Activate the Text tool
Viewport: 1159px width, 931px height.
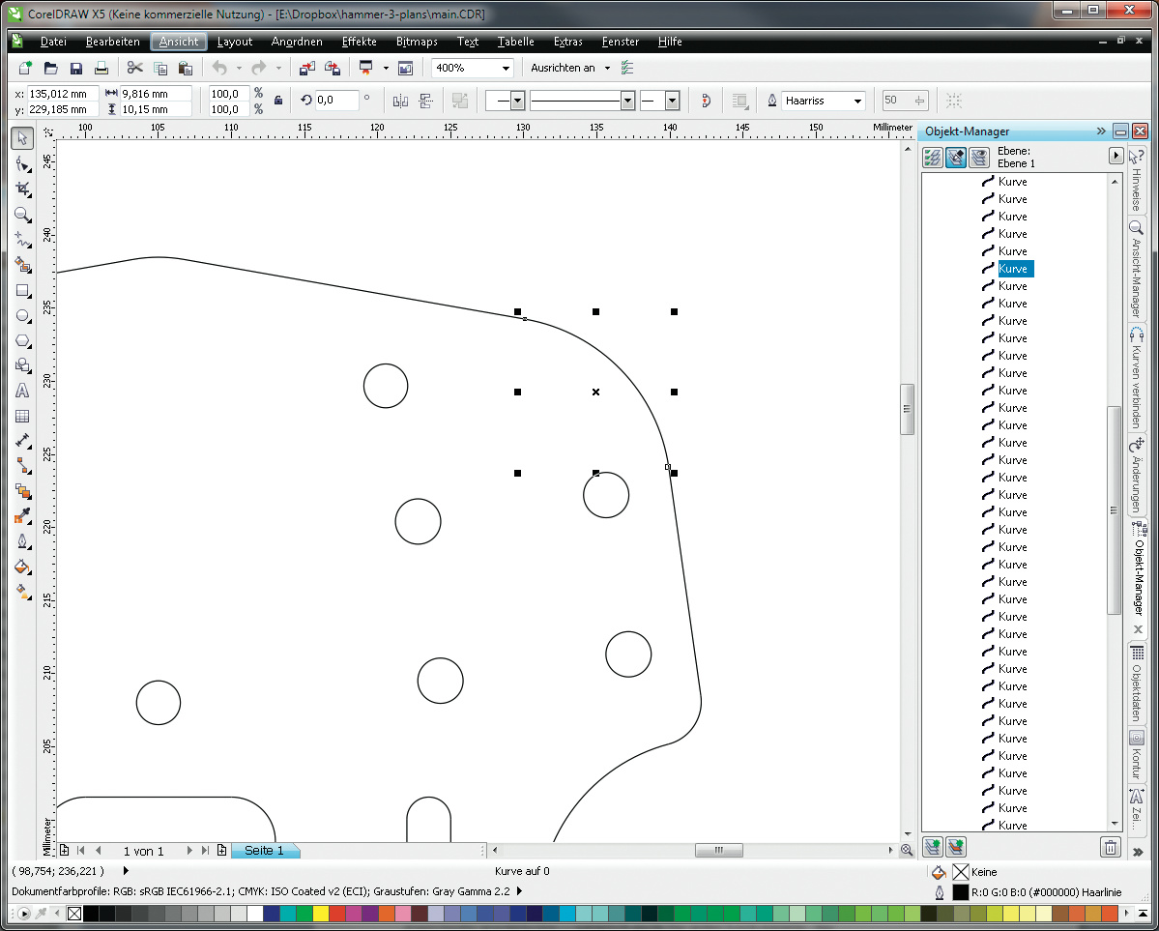[23, 391]
